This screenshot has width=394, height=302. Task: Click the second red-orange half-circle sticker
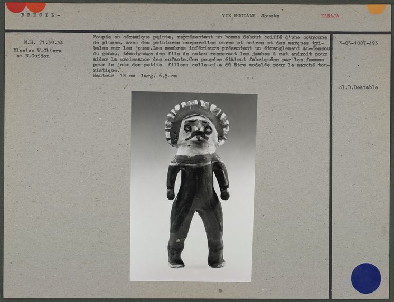(36, 6)
